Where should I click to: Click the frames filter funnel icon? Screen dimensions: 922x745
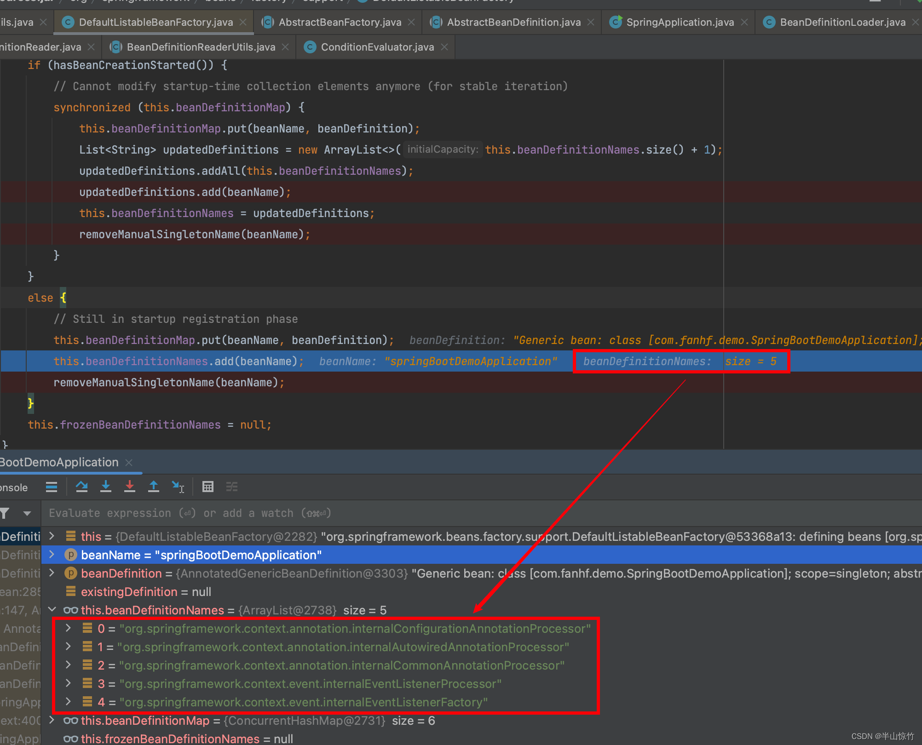click(5, 513)
